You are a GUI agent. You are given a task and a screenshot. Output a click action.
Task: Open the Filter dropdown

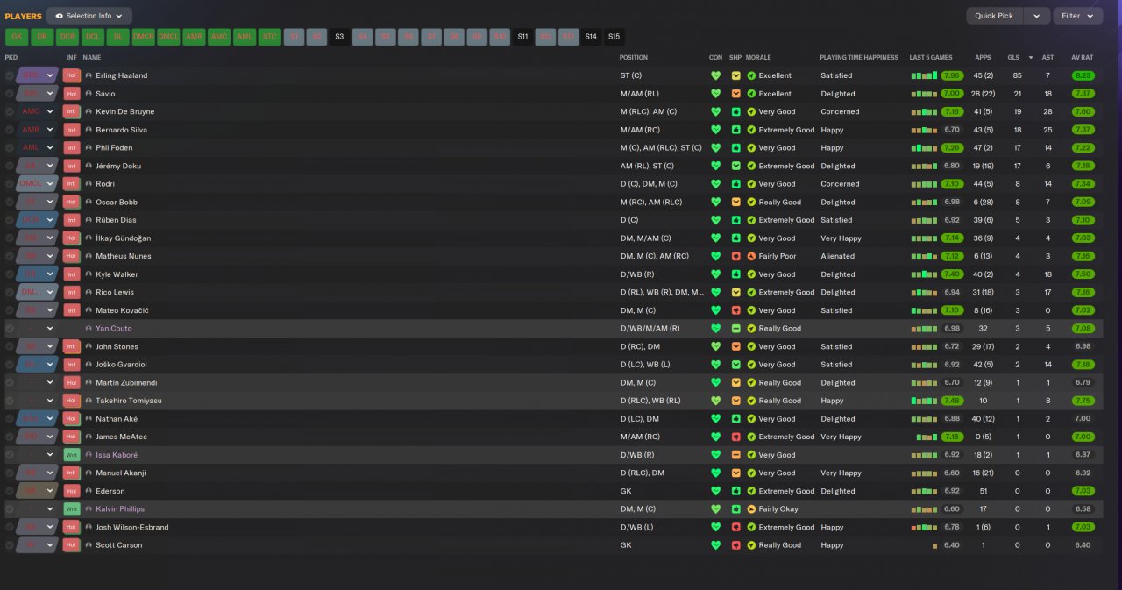click(x=1078, y=16)
